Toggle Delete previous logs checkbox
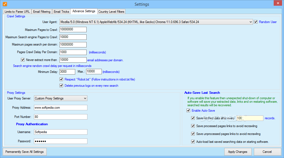This screenshot has width=284, height=158. (x=61, y=86)
